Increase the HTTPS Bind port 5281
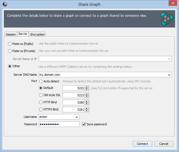Screen dimensions: 179x152 [x=87, y=108]
